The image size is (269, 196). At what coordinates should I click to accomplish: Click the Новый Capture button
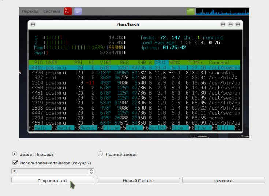tap(138, 181)
